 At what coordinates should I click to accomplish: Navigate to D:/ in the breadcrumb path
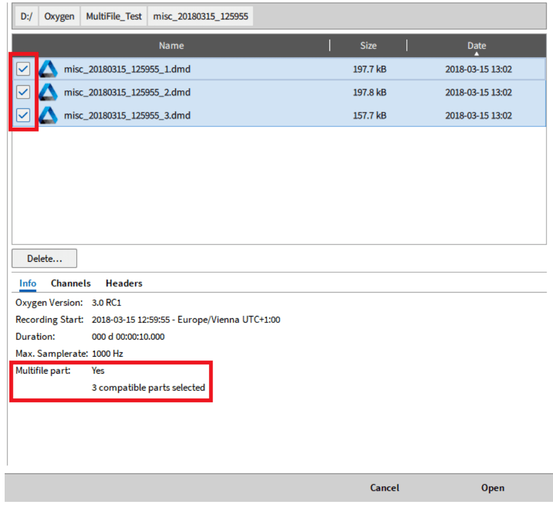[27, 16]
